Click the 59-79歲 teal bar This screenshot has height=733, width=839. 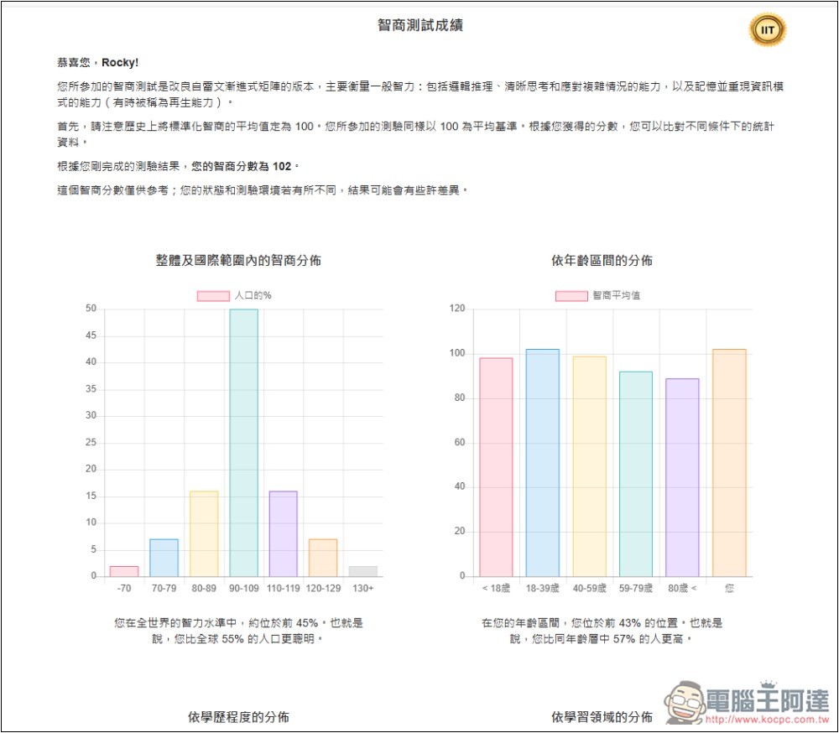pos(636,474)
